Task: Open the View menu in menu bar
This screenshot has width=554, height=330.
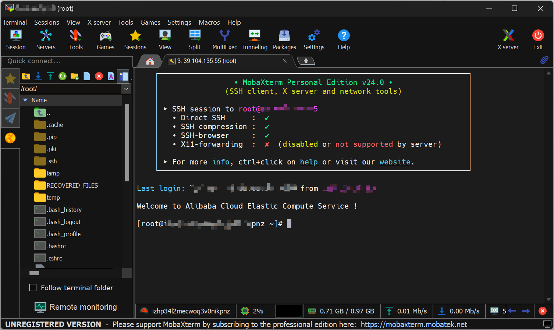Action: click(x=73, y=22)
